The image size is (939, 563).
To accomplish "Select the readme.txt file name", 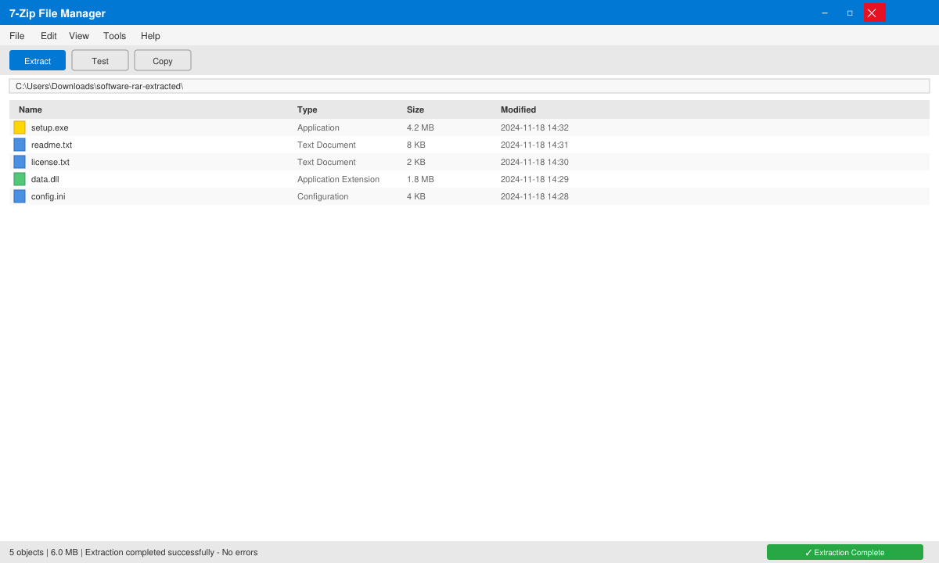I will tap(52, 145).
